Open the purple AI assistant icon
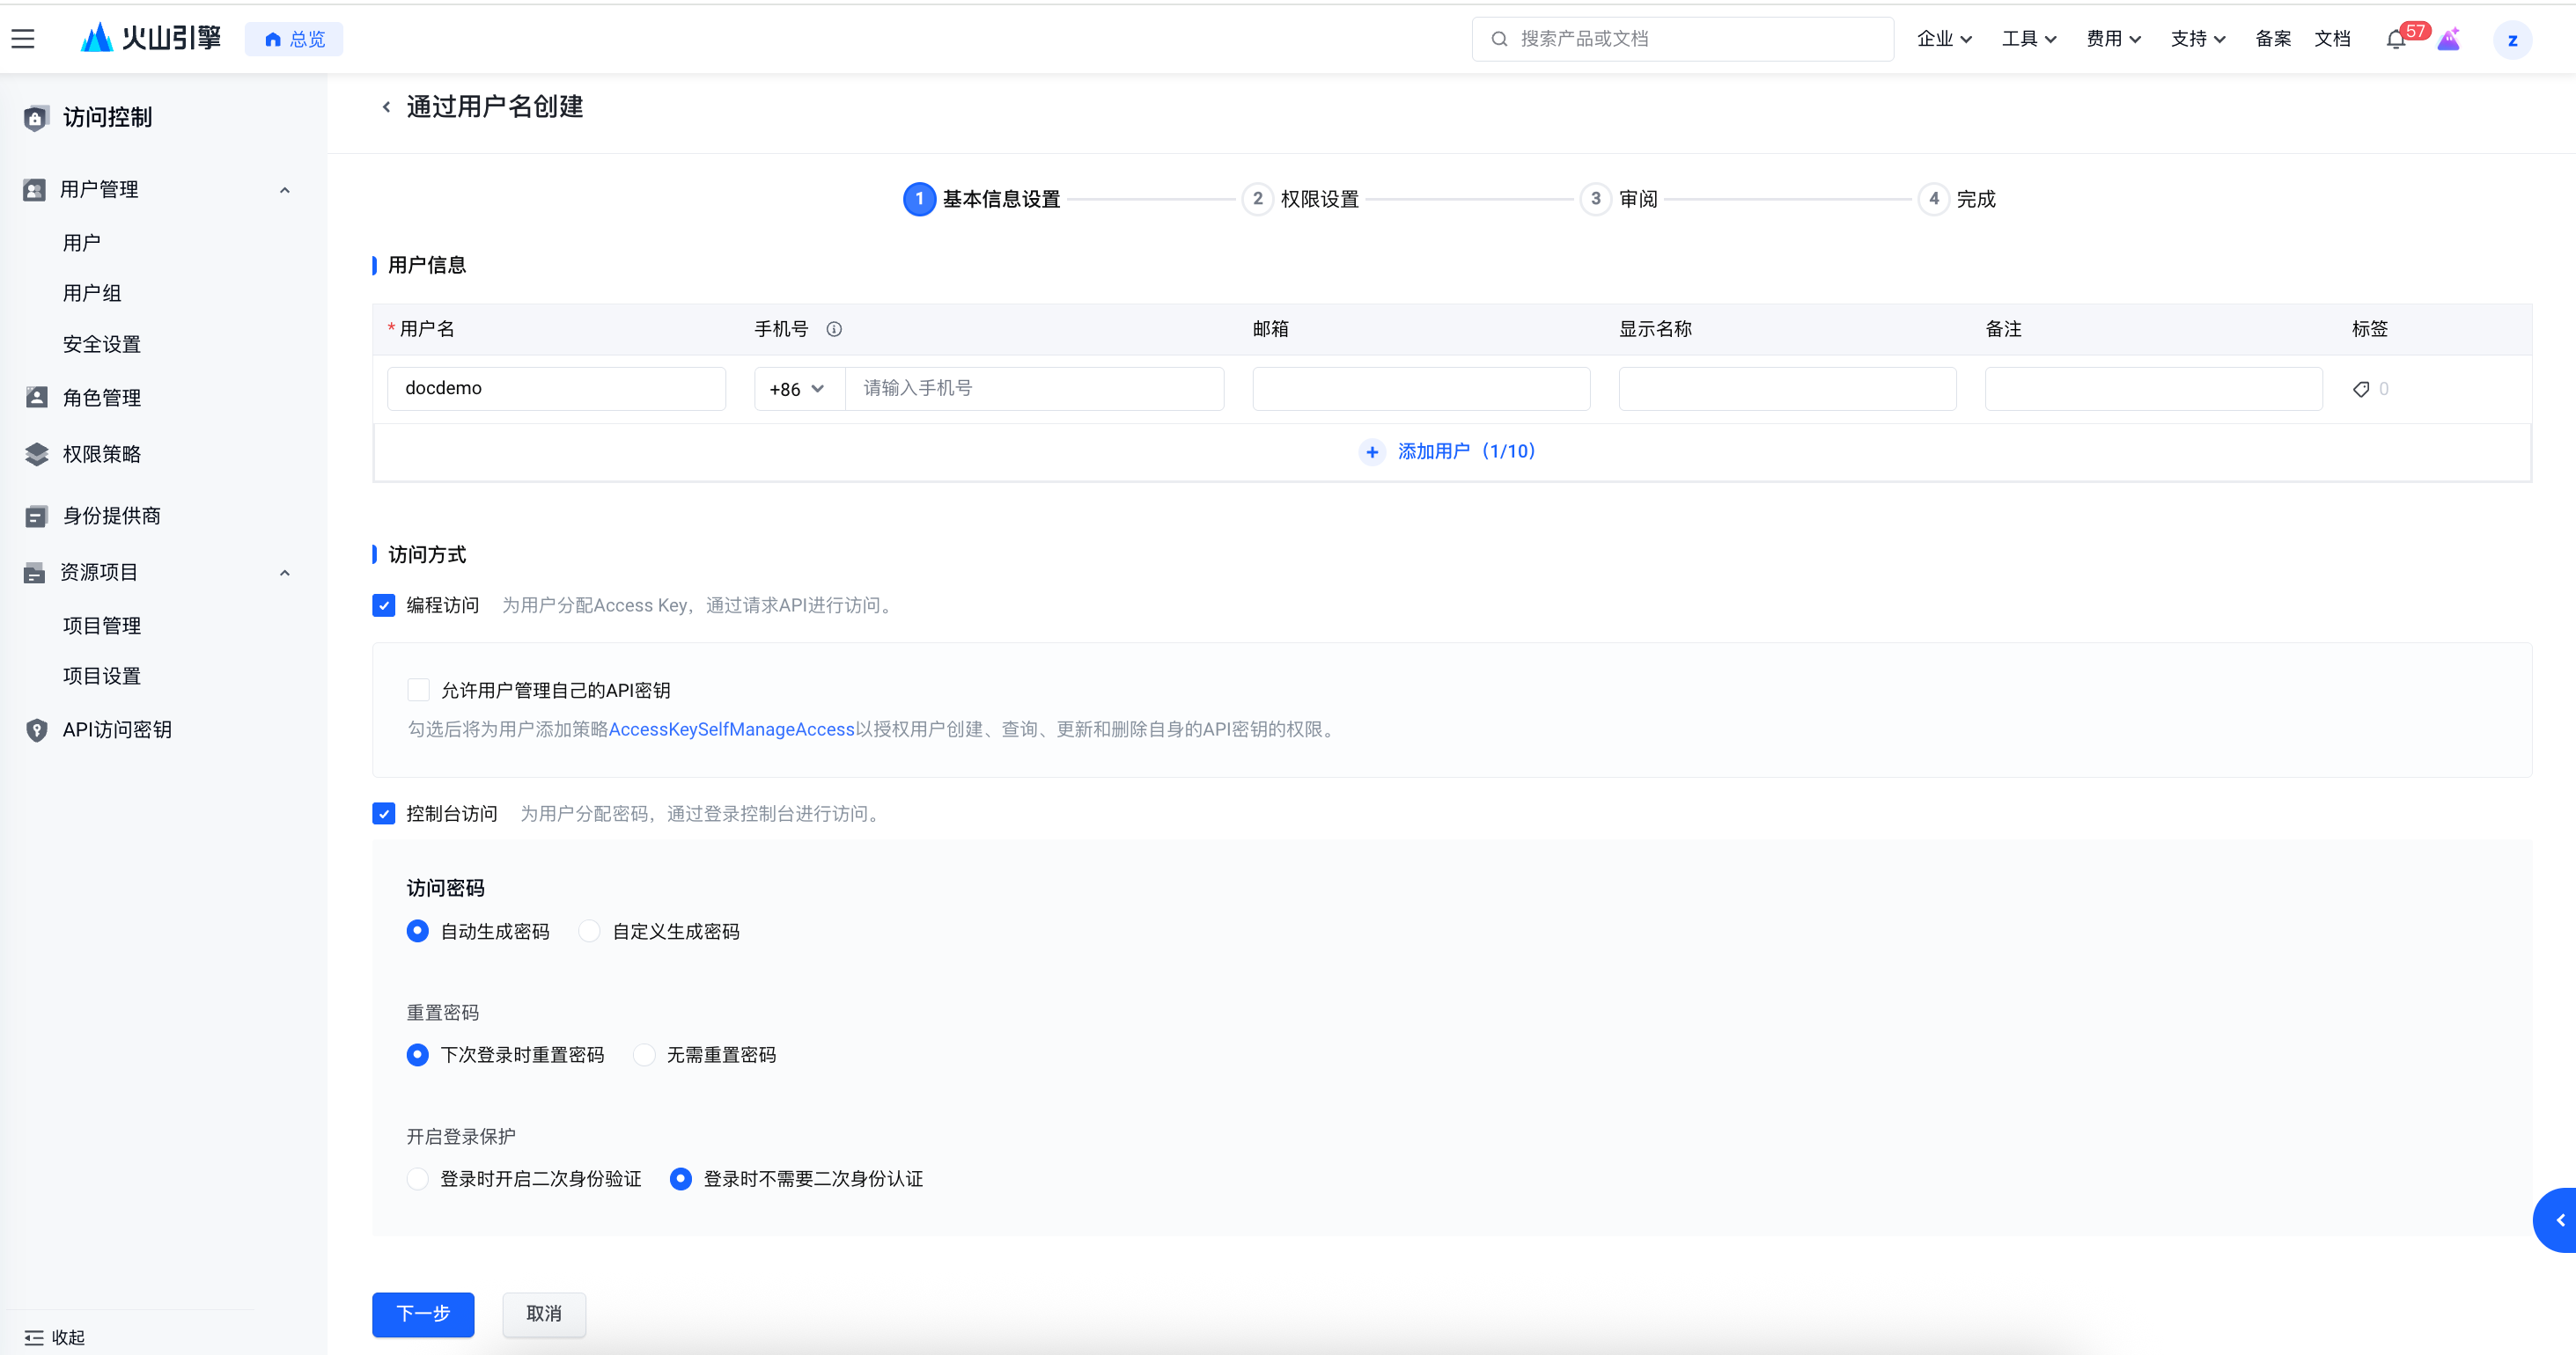Screen dimensions: 2576x1355 2449,40
